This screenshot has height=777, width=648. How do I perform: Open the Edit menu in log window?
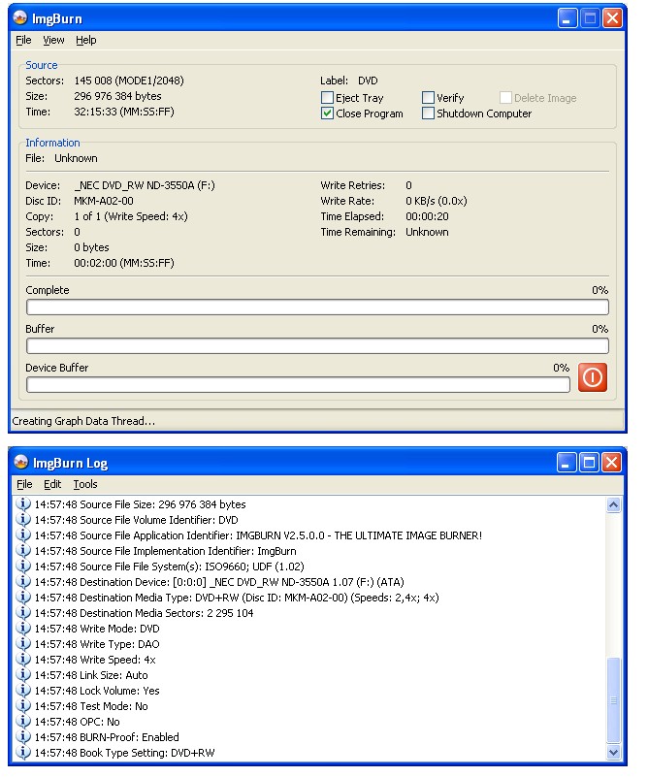(52, 484)
